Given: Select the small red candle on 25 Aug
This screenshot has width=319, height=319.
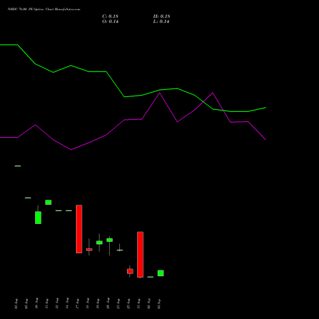Looking at the screenshot, I should pos(130,271).
